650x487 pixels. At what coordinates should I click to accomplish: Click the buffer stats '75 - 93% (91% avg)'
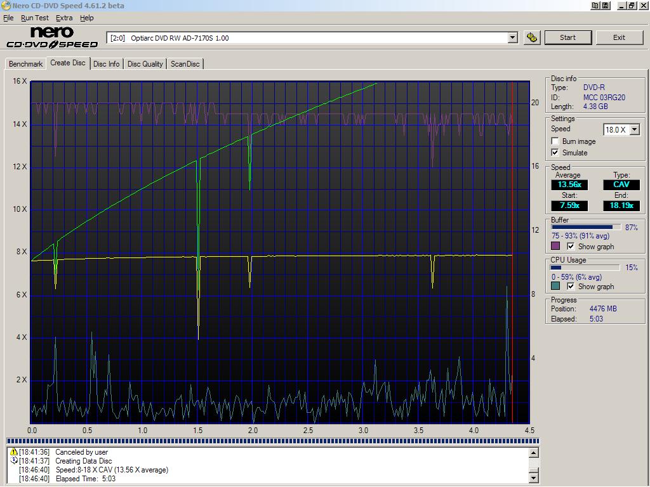(x=580, y=236)
